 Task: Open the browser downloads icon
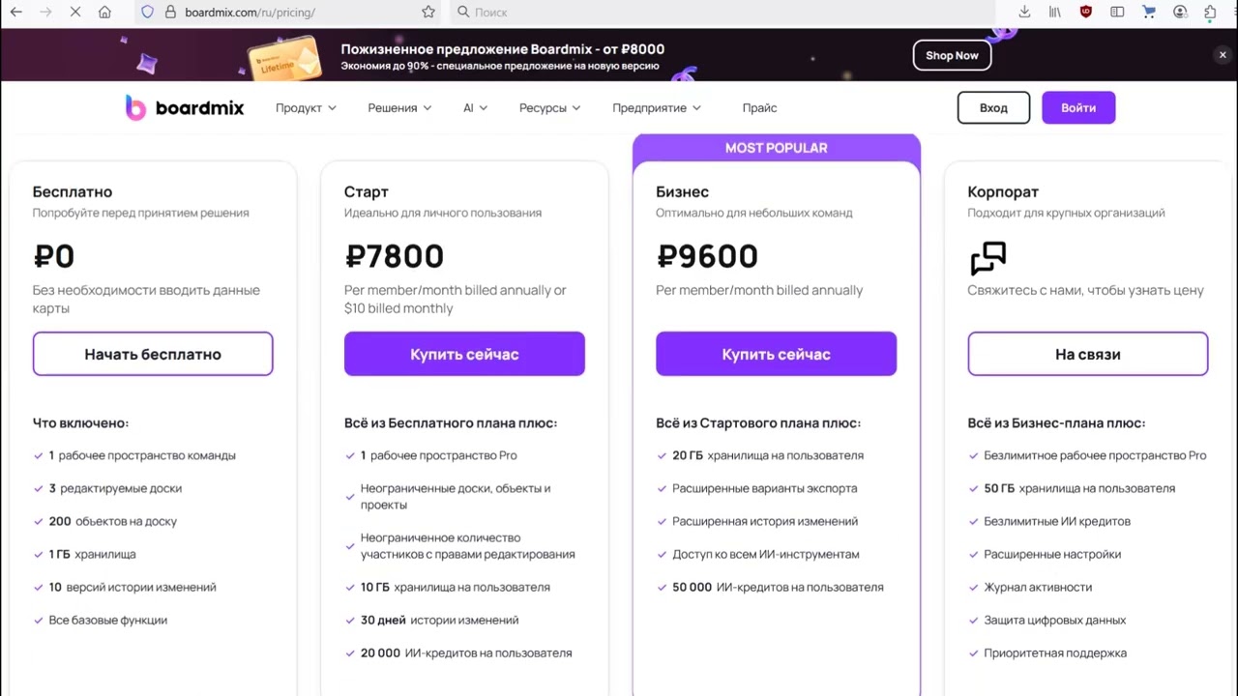[1024, 12]
